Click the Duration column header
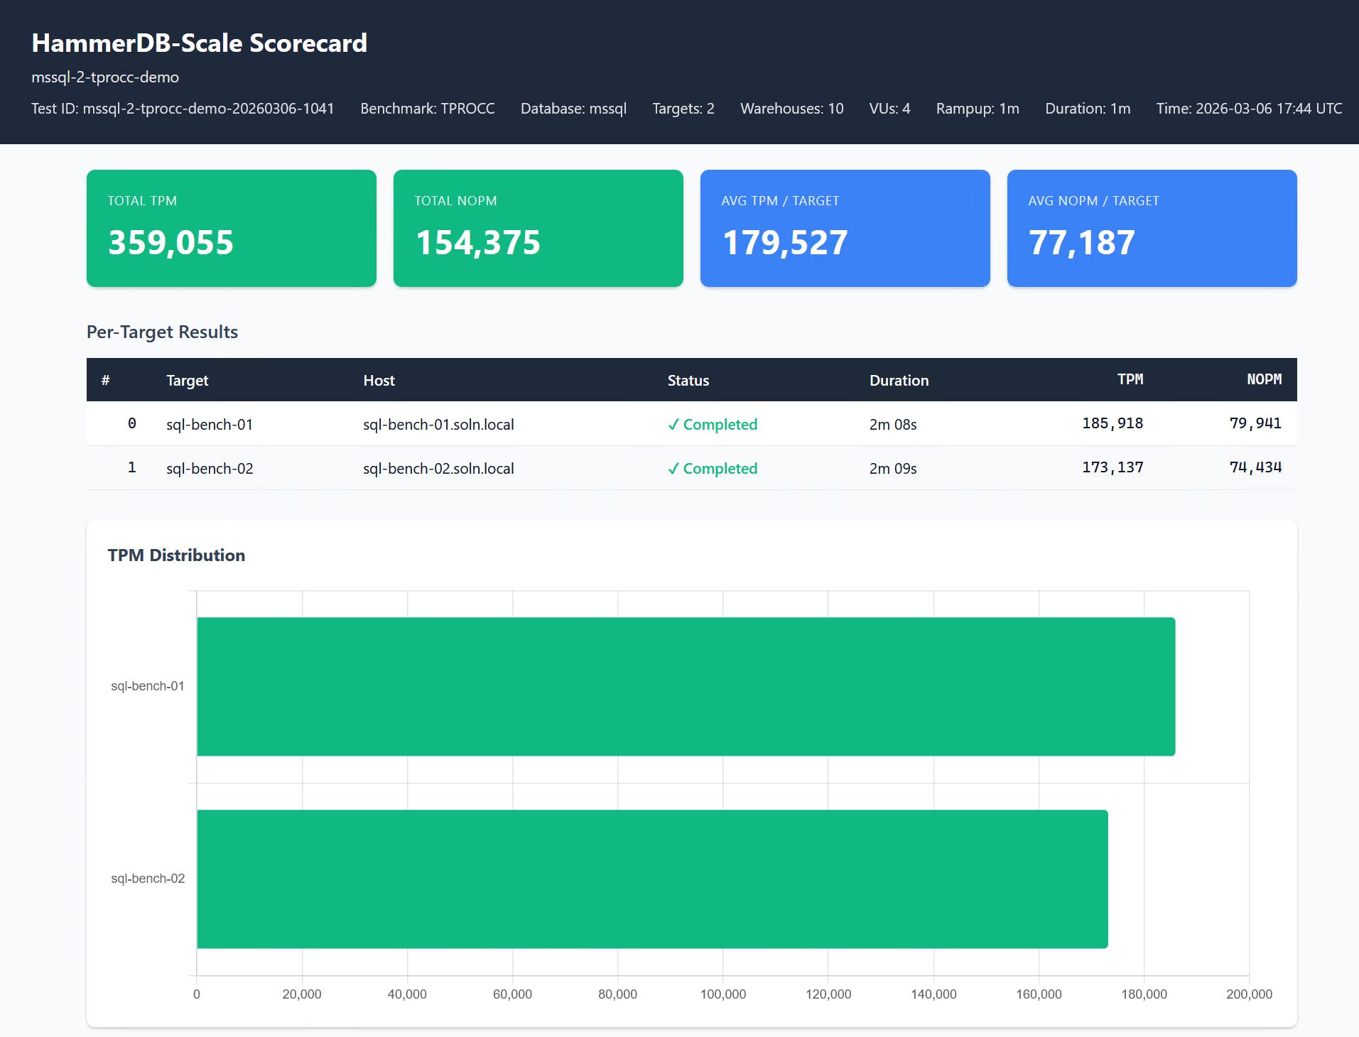 tap(899, 381)
